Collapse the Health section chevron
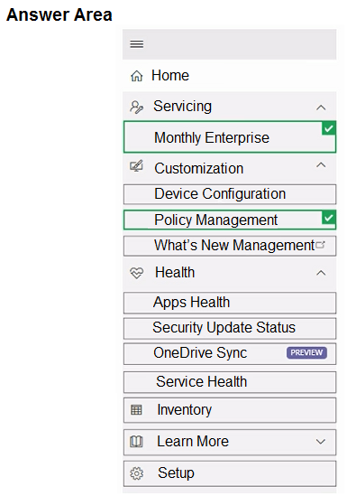This screenshot has height=496, width=347. [321, 273]
